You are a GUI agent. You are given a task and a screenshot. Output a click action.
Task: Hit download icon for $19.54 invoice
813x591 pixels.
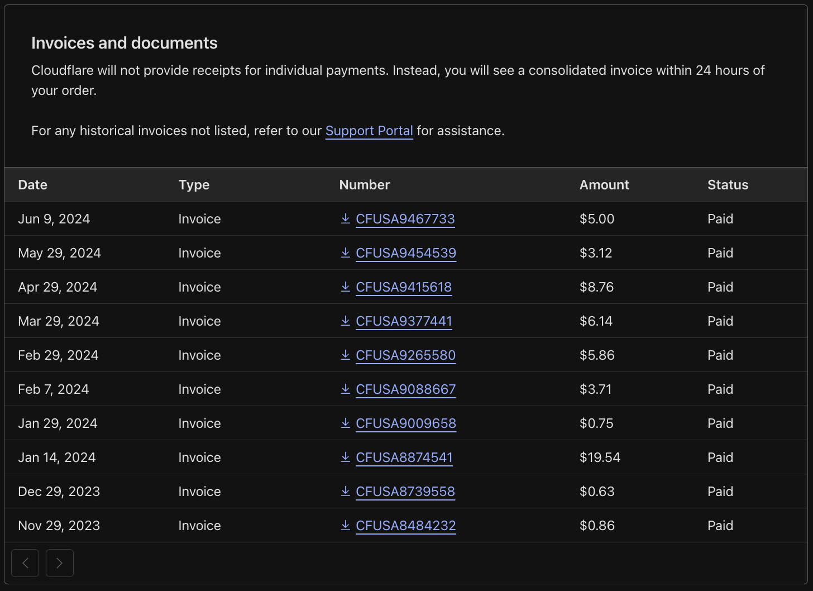pos(346,457)
